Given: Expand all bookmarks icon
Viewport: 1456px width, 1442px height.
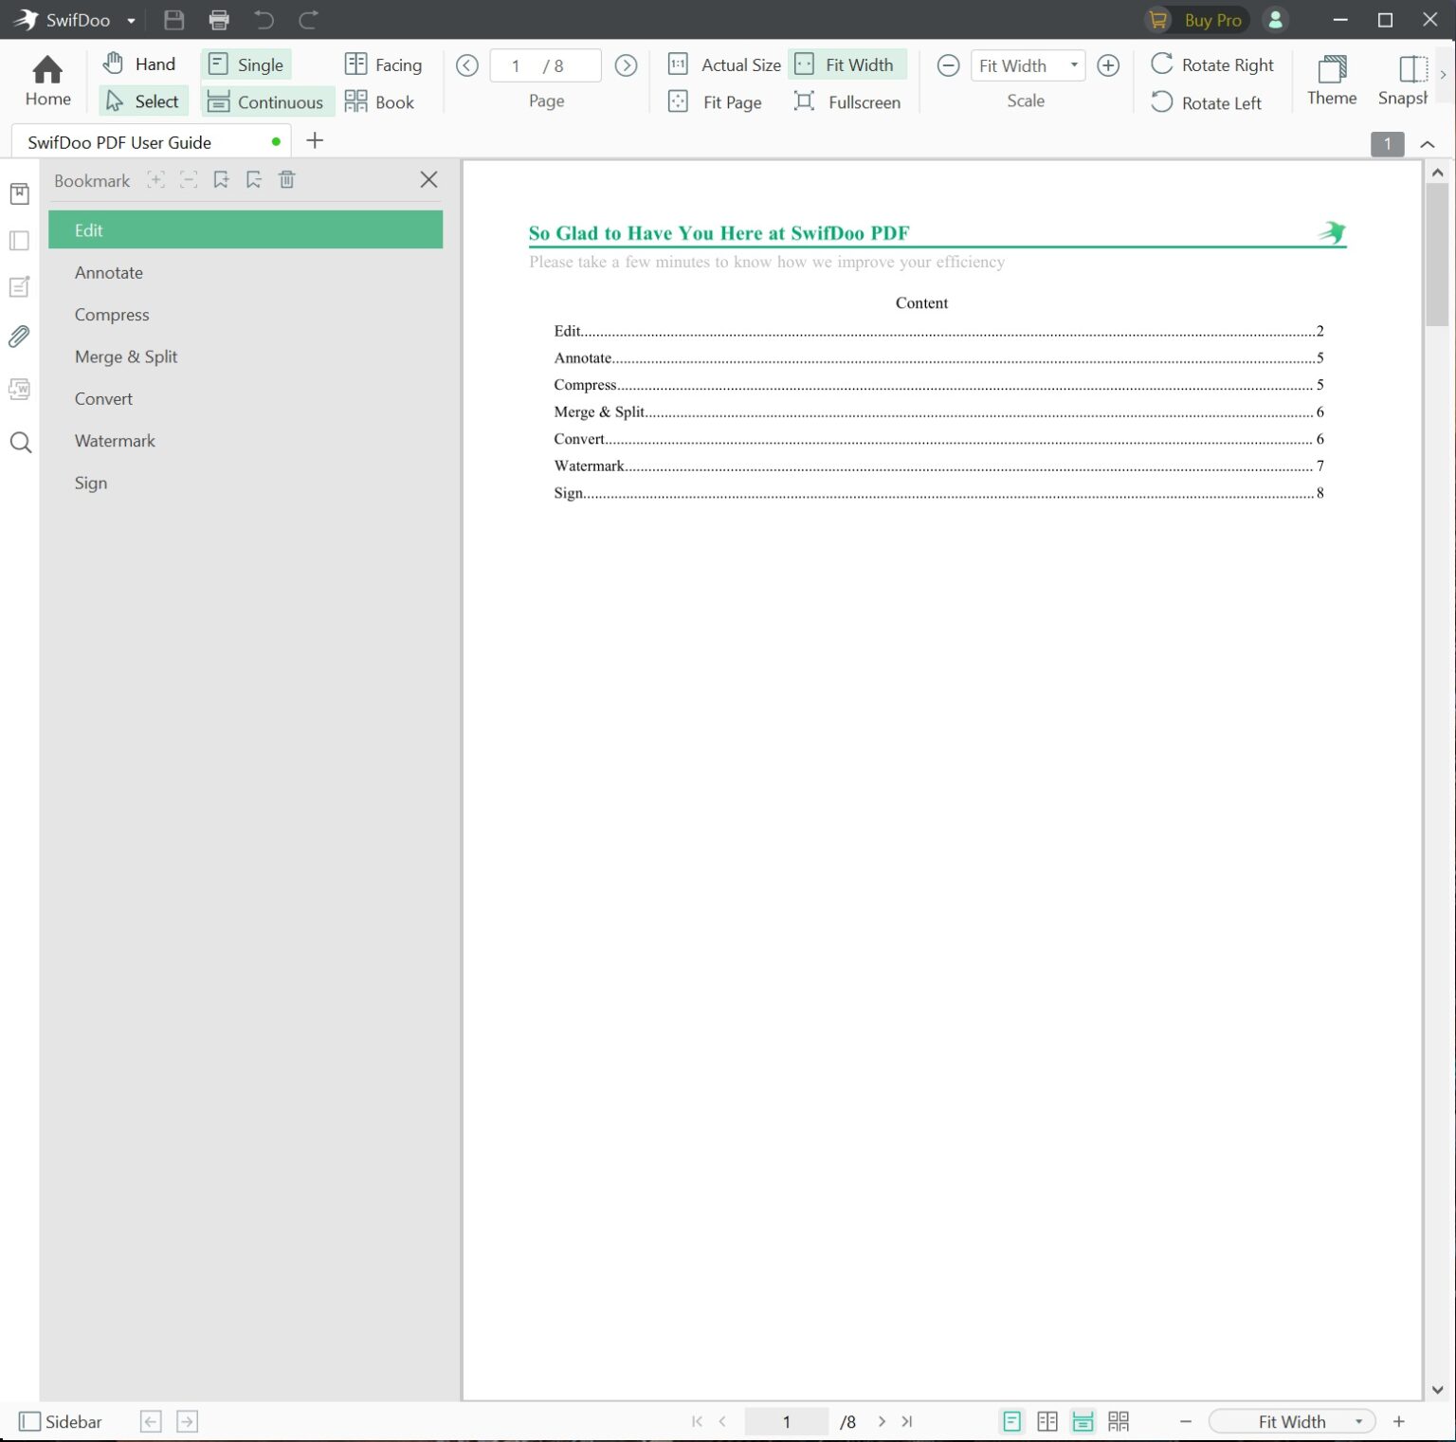Looking at the screenshot, I should [x=155, y=180].
